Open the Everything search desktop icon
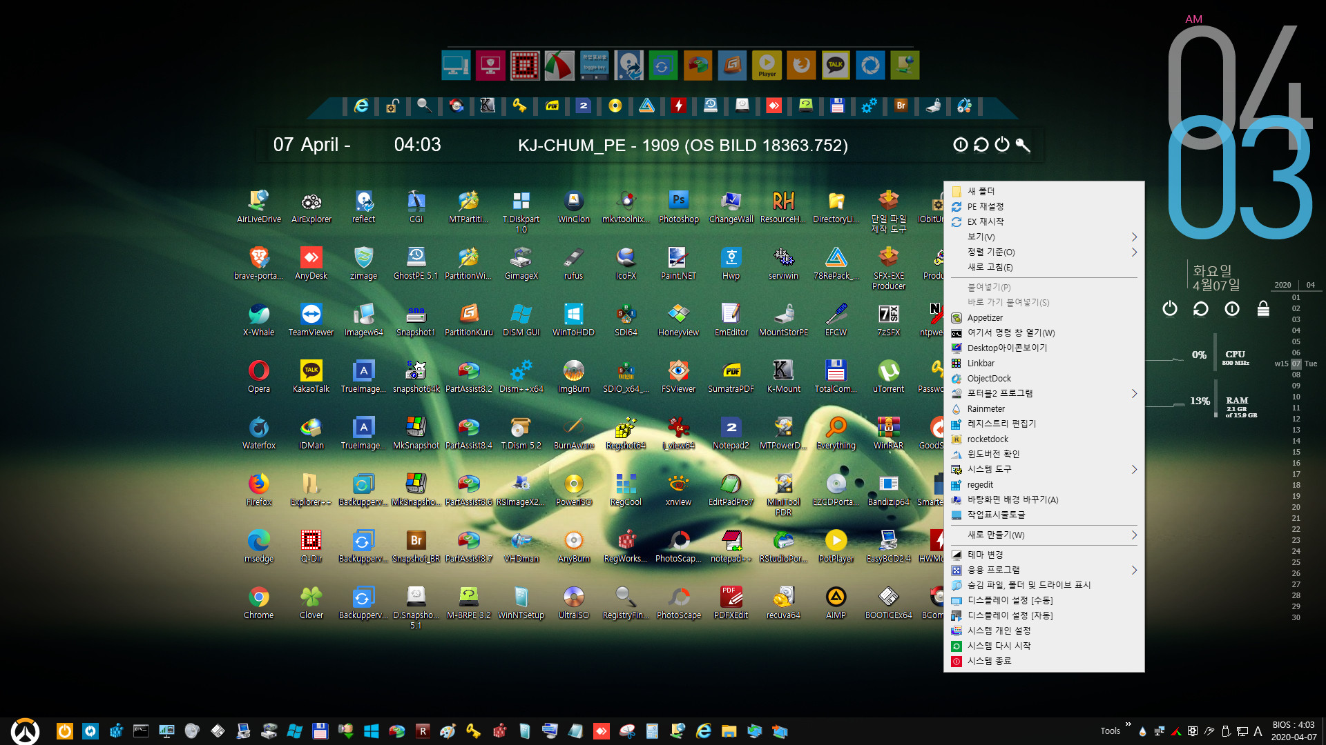 pos(836,433)
